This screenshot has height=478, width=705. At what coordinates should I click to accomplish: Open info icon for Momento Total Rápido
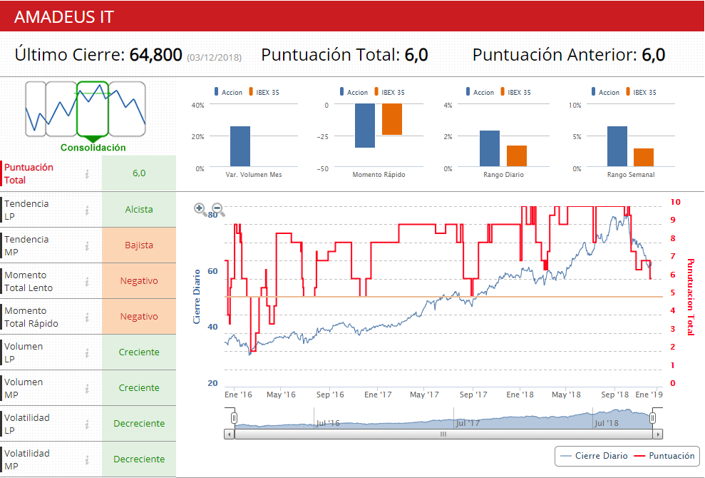[x=87, y=317]
